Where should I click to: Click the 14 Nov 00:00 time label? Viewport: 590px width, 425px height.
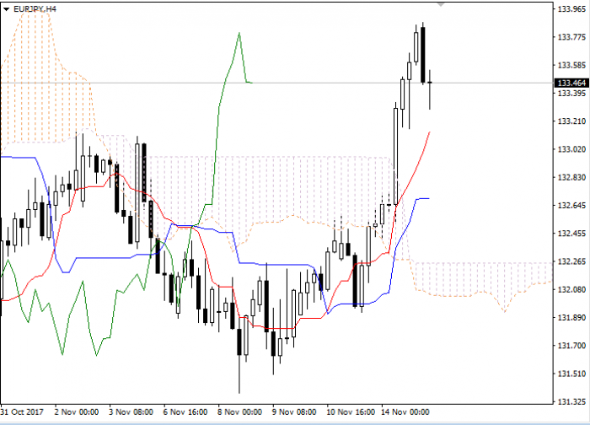[405, 412]
